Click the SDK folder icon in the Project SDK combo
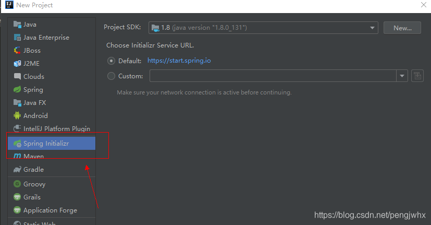Viewport: 431px width, 225px height. click(x=155, y=28)
